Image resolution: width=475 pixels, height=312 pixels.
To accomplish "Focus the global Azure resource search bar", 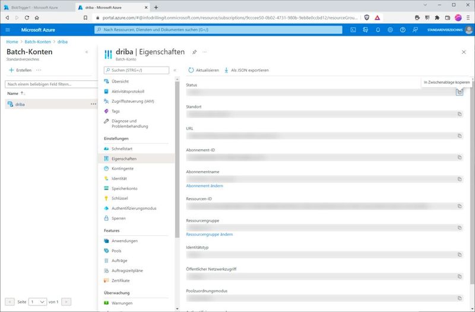I will tap(218, 30).
